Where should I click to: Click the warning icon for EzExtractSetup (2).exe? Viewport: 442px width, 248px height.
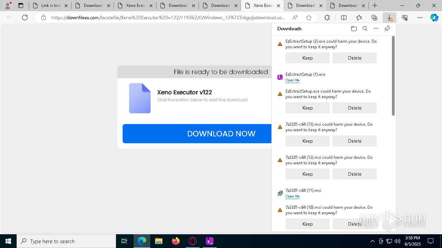tap(280, 44)
